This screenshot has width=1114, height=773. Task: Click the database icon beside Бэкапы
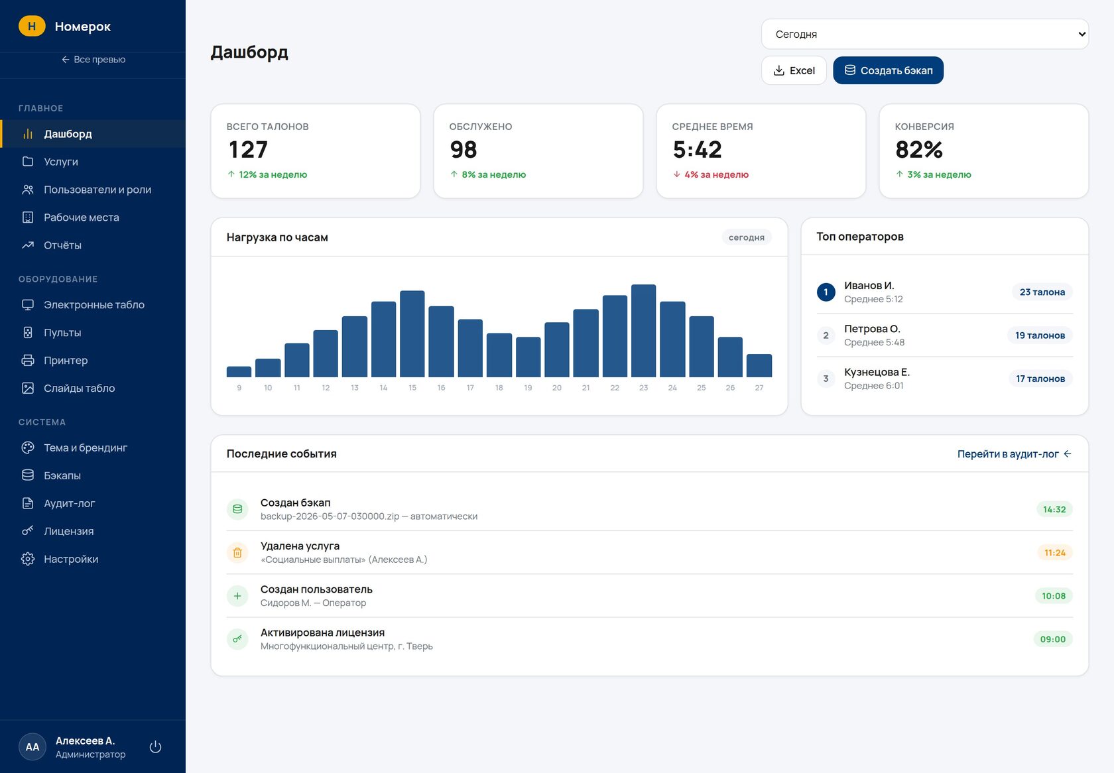[x=28, y=476]
